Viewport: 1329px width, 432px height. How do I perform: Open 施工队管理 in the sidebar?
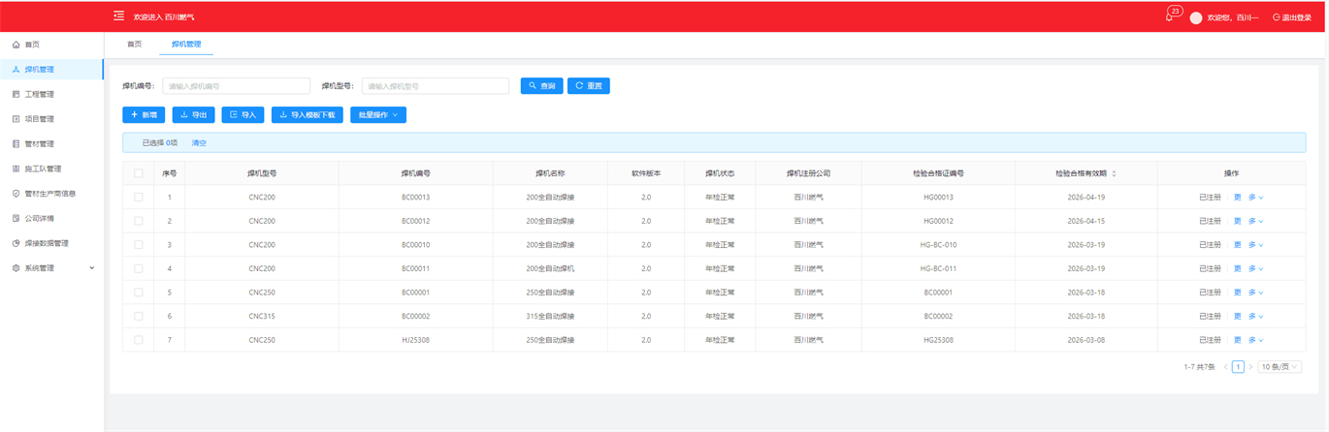click(x=51, y=169)
